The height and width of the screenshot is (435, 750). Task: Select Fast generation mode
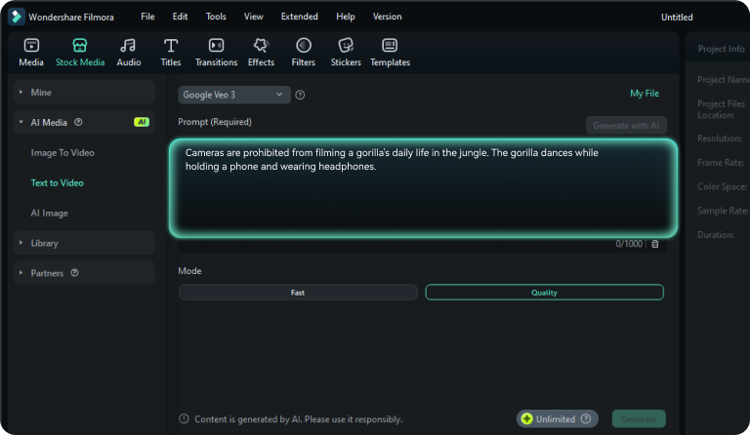298,293
